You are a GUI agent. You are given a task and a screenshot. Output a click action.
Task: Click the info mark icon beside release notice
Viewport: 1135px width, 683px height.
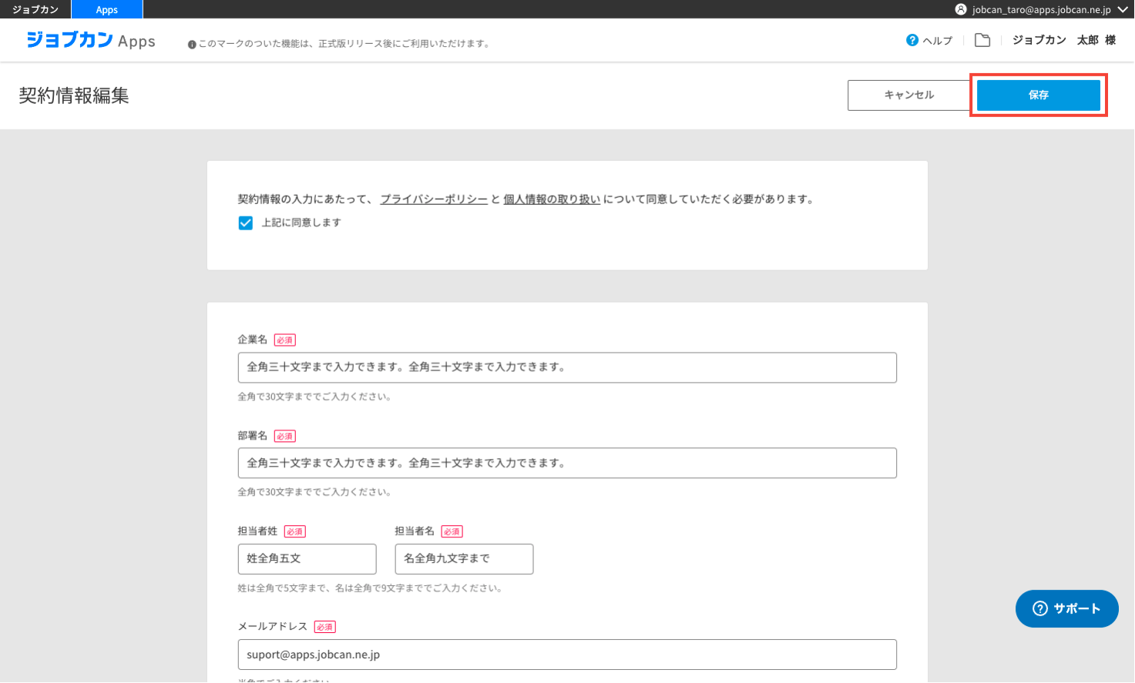click(192, 45)
